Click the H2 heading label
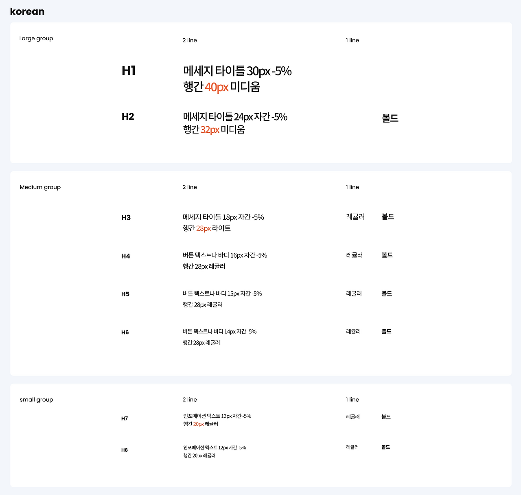Viewport: 521px width, 495px height. (x=128, y=116)
